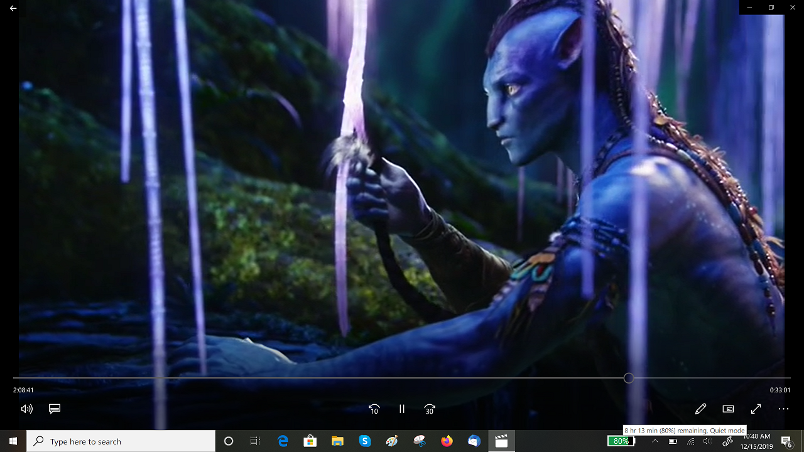Click the remaining time 0:33:01
Image resolution: width=804 pixels, height=452 pixels.
click(x=780, y=390)
